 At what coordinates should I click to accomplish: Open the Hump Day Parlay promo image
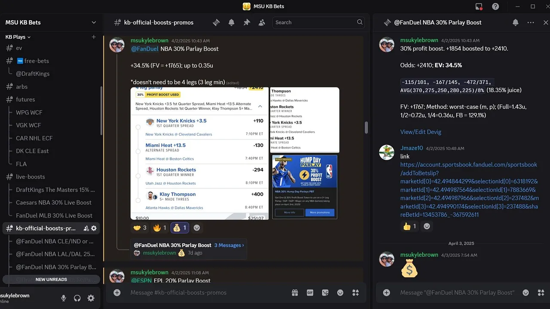tap(305, 187)
